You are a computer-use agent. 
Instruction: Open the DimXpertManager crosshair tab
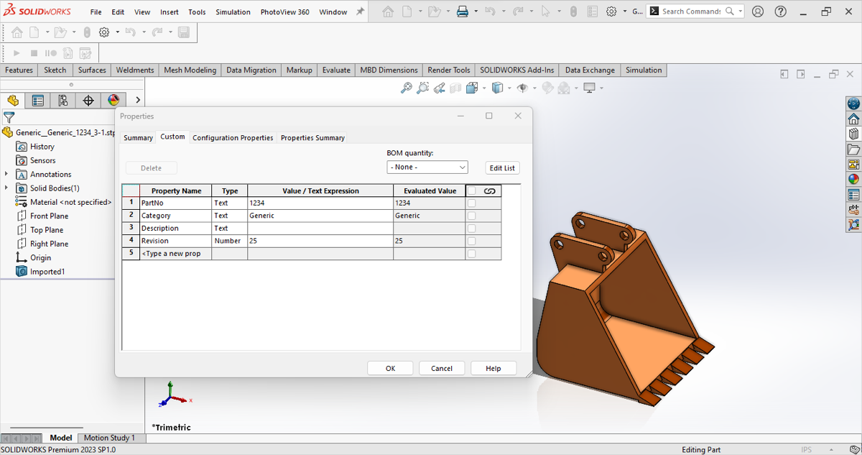[88, 101]
